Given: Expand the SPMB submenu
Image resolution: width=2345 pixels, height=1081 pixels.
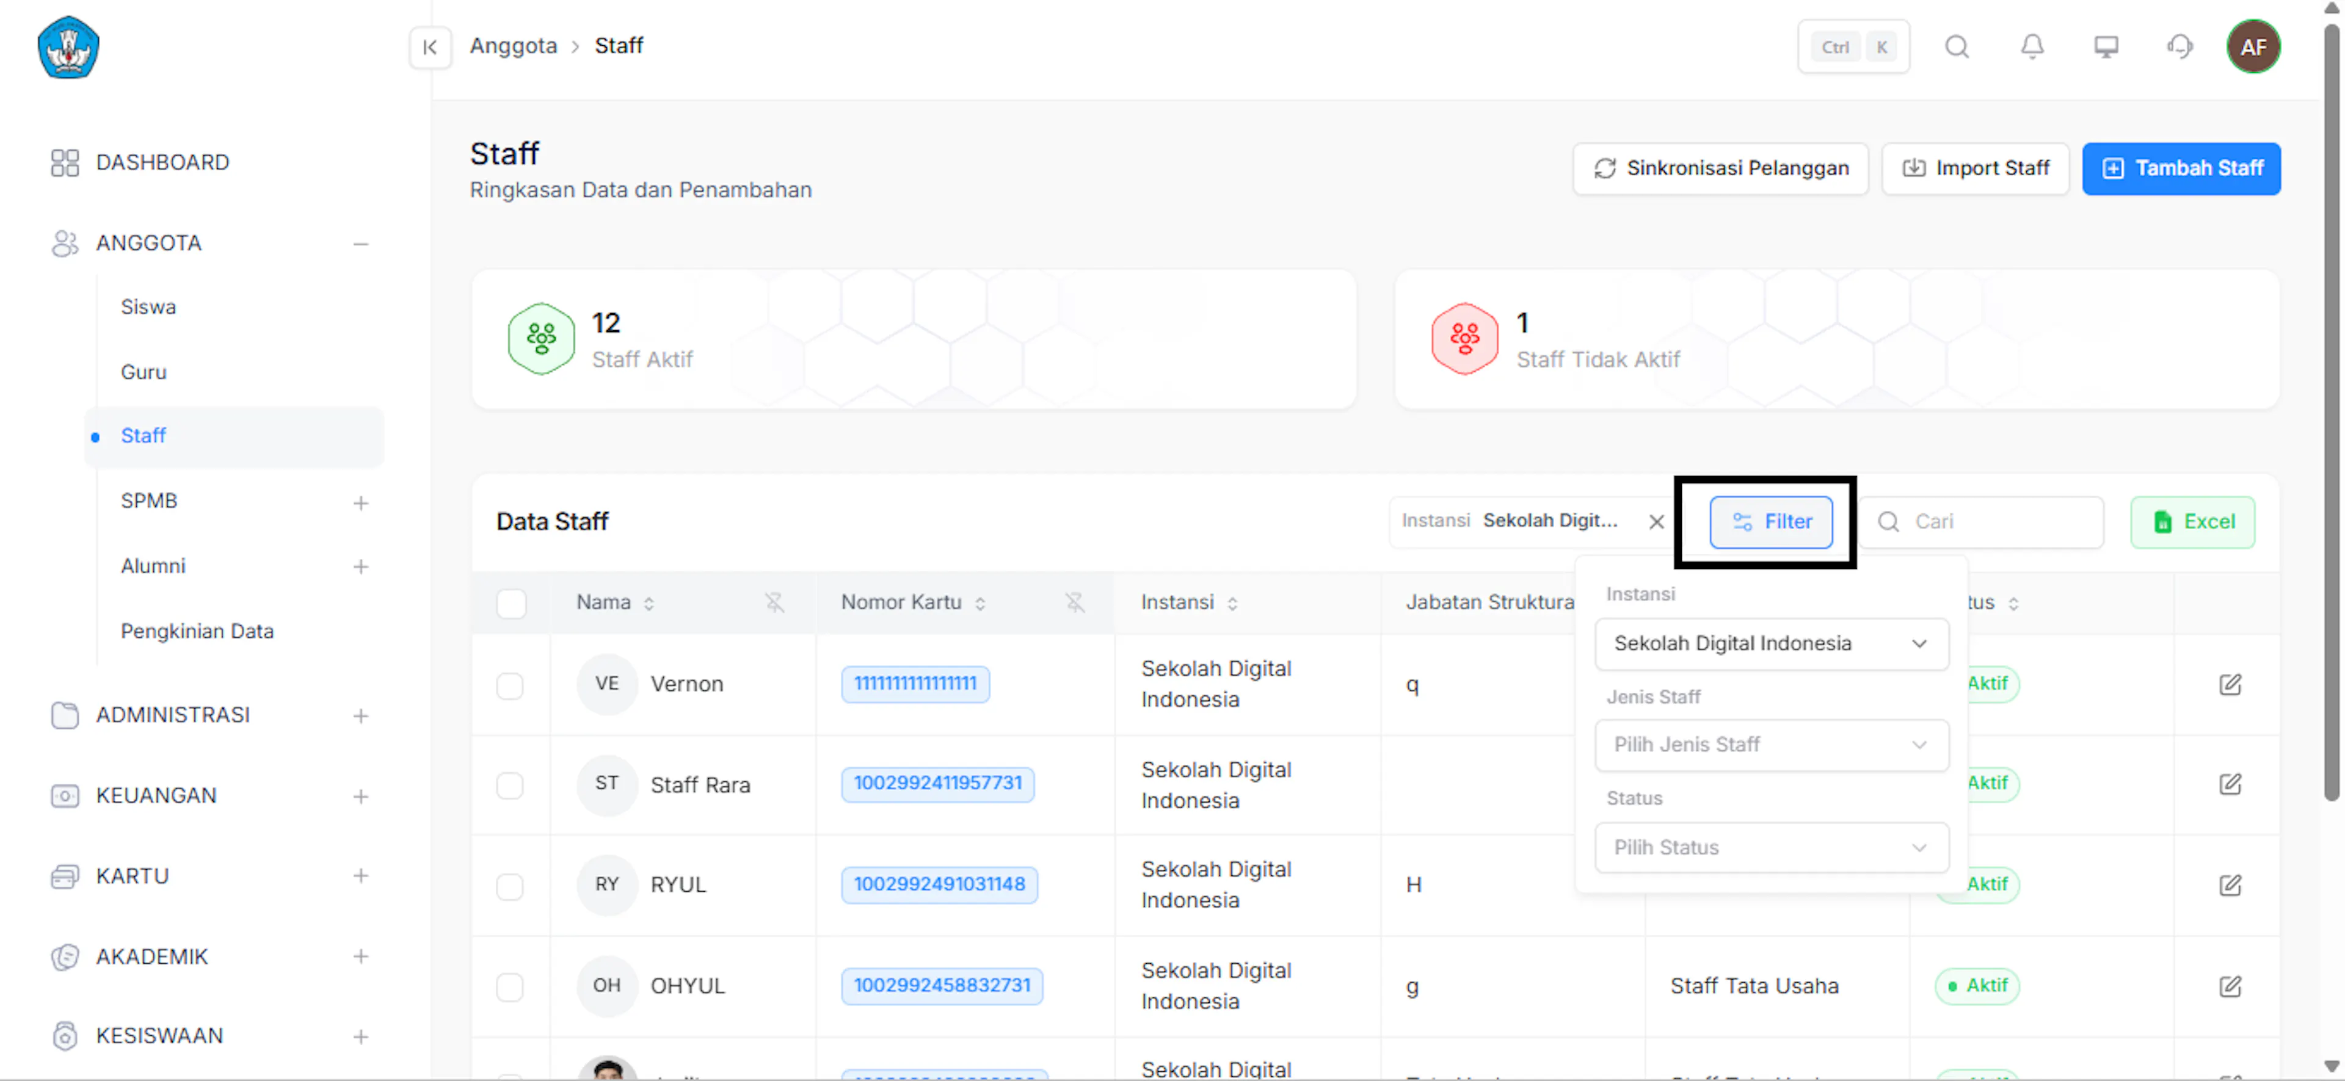Looking at the screenshot, I should pos(360,502).
